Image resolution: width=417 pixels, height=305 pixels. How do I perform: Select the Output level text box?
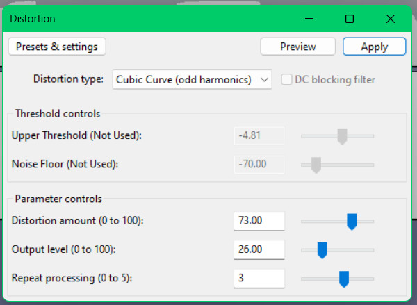259,249
